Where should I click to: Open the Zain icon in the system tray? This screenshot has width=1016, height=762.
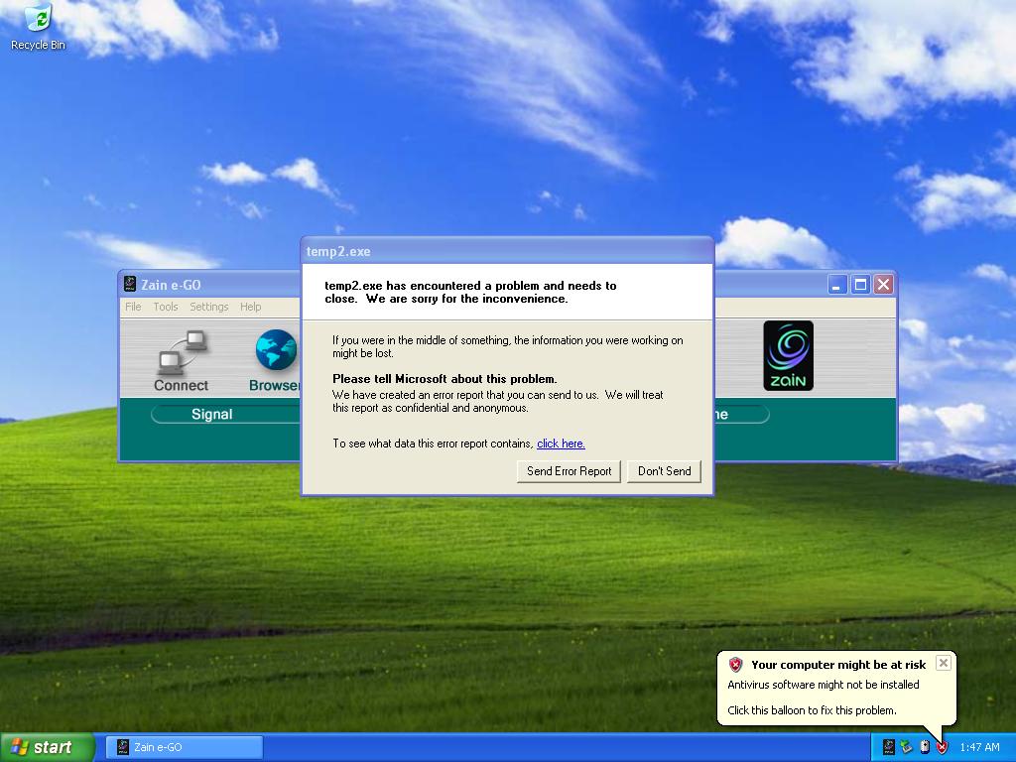click(888, 747)
